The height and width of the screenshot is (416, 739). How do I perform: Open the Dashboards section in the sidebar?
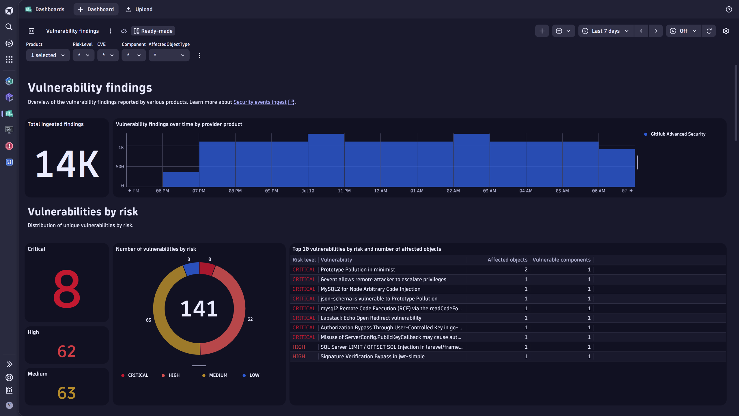point(9,114)
